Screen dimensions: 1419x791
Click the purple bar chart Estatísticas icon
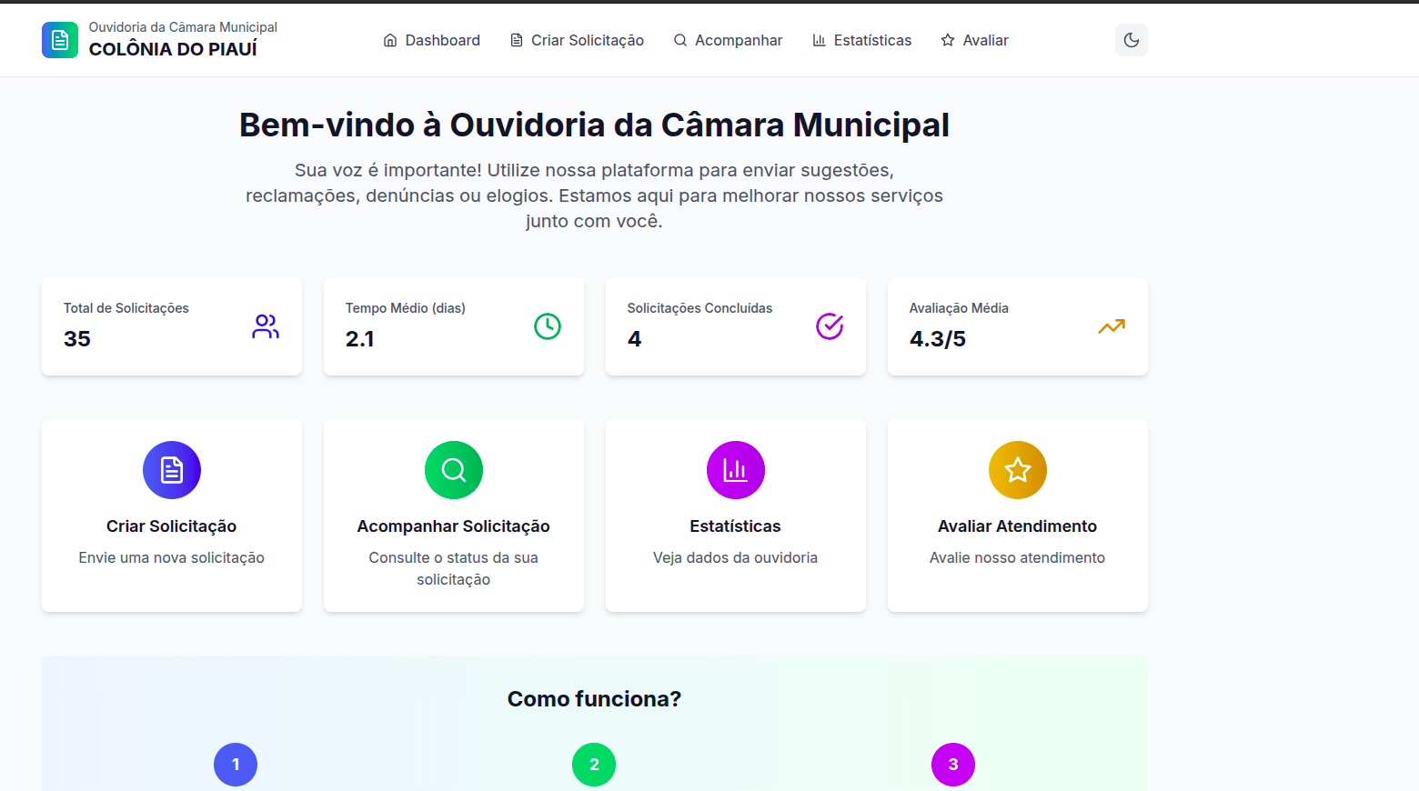(736, 470)
